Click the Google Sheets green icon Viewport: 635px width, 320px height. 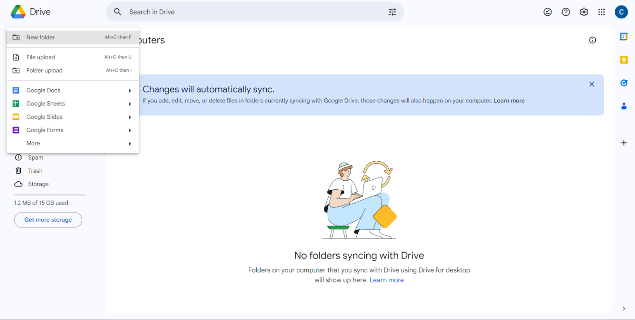pyautogui.click(x=16, y=103)
